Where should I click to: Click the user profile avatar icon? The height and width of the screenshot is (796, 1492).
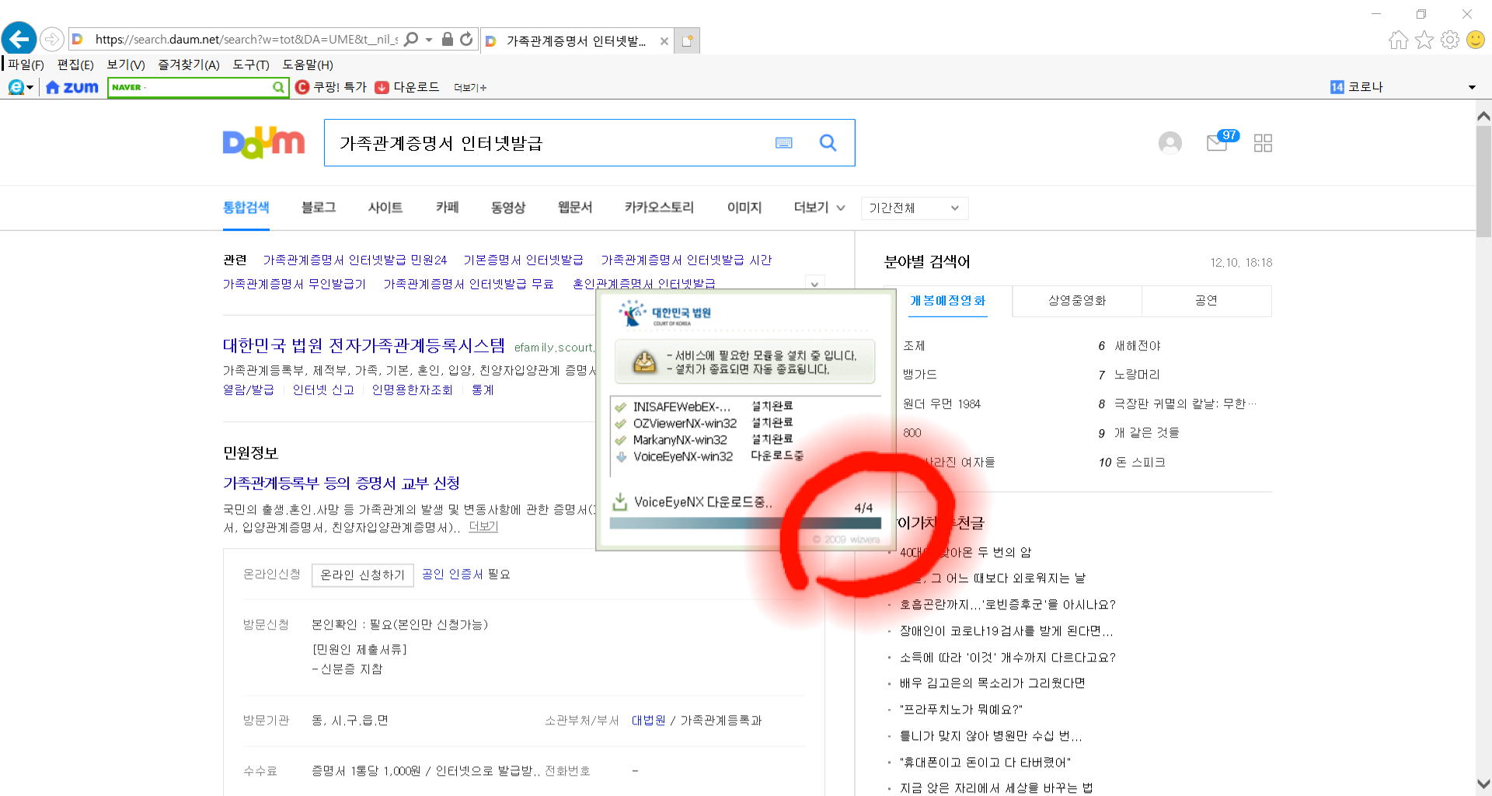pos(1170,143)
